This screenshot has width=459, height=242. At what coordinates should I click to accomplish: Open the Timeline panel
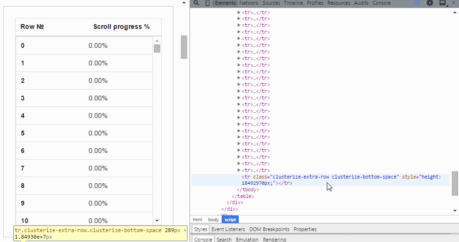tap(293, 3)
